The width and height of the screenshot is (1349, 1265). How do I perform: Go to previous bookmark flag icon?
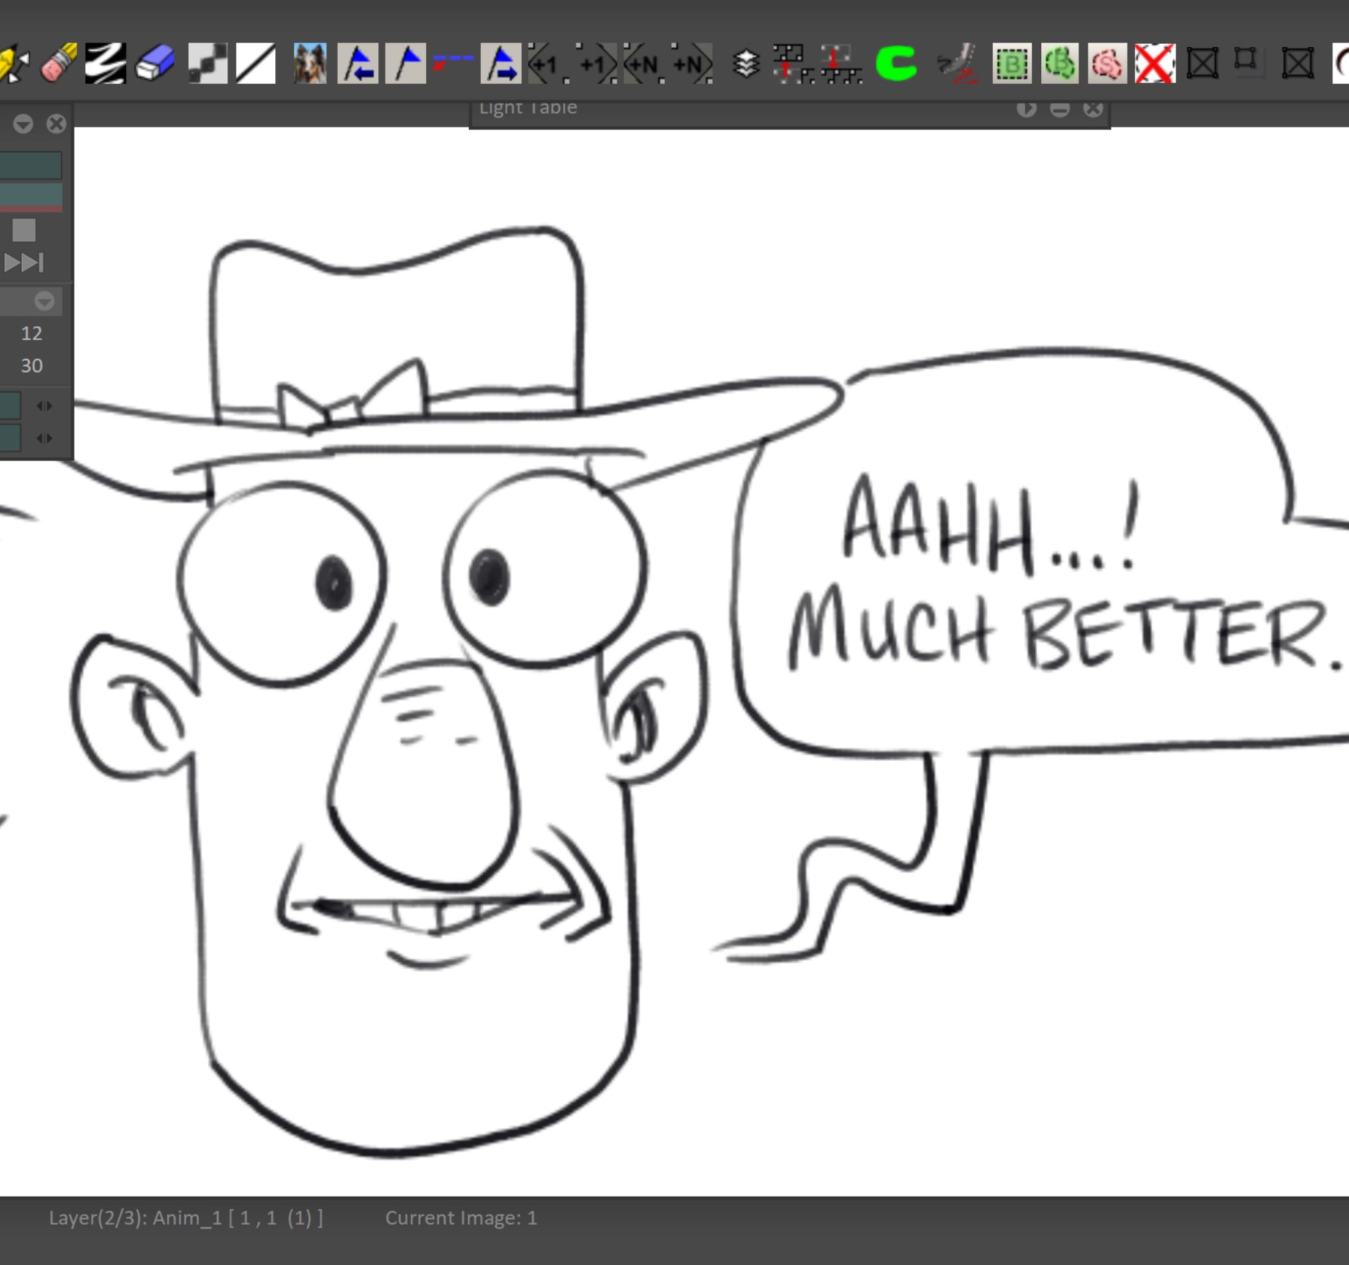[x=358, y=64]
